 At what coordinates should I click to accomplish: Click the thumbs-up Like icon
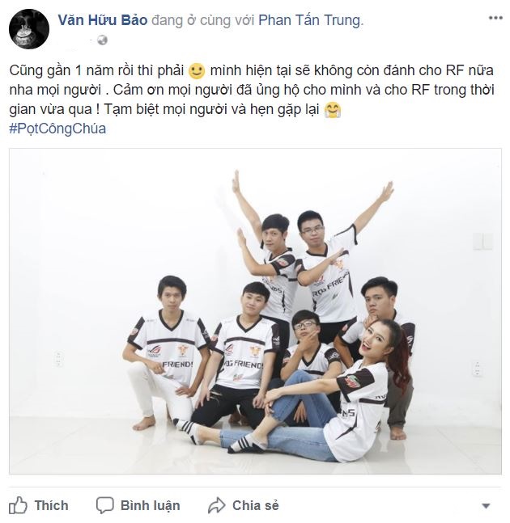tap(18, 505)
